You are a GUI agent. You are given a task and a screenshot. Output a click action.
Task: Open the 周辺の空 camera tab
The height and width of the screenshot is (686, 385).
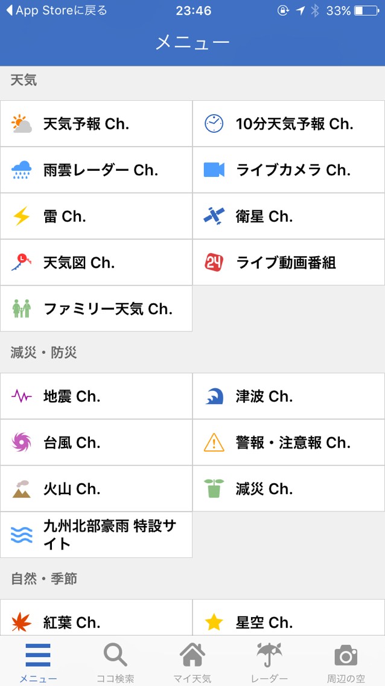click(346, 662)
